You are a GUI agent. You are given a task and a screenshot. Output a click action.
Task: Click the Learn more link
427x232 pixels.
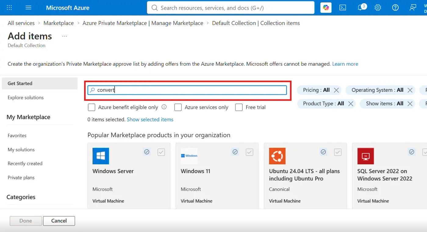coord(345,64)
